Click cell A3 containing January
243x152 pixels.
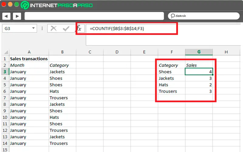tap(29, 72)
